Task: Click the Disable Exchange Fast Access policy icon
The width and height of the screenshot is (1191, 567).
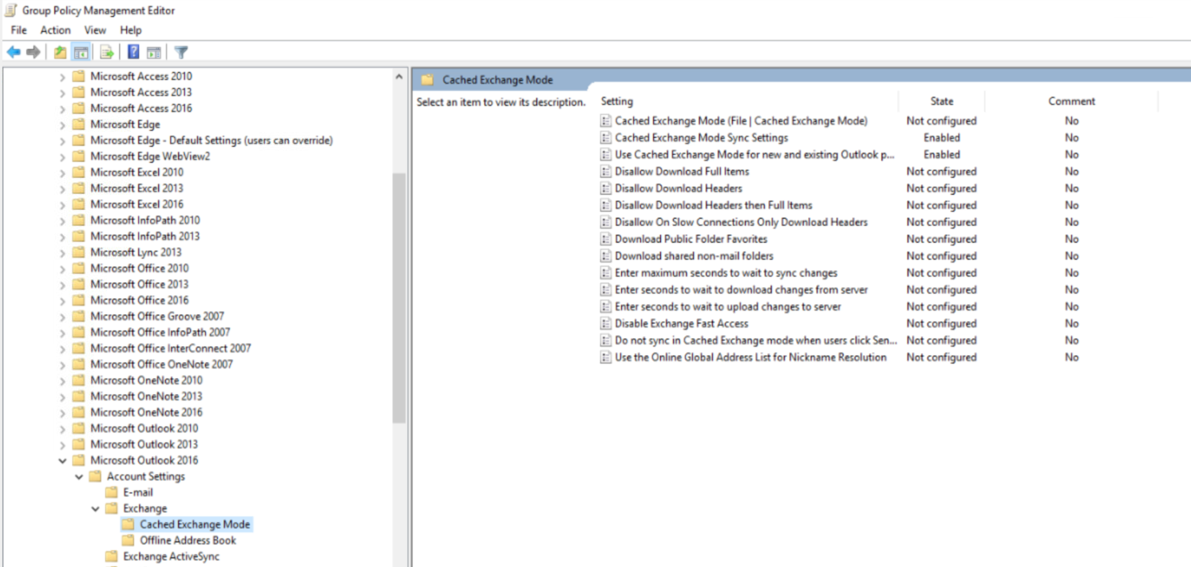Action: coord(606,323)
